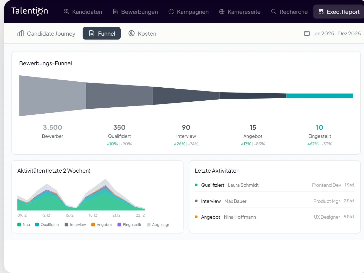364x273 pixels.
Task: Open the calendar icon for the date range
Action: click(307, 33)
